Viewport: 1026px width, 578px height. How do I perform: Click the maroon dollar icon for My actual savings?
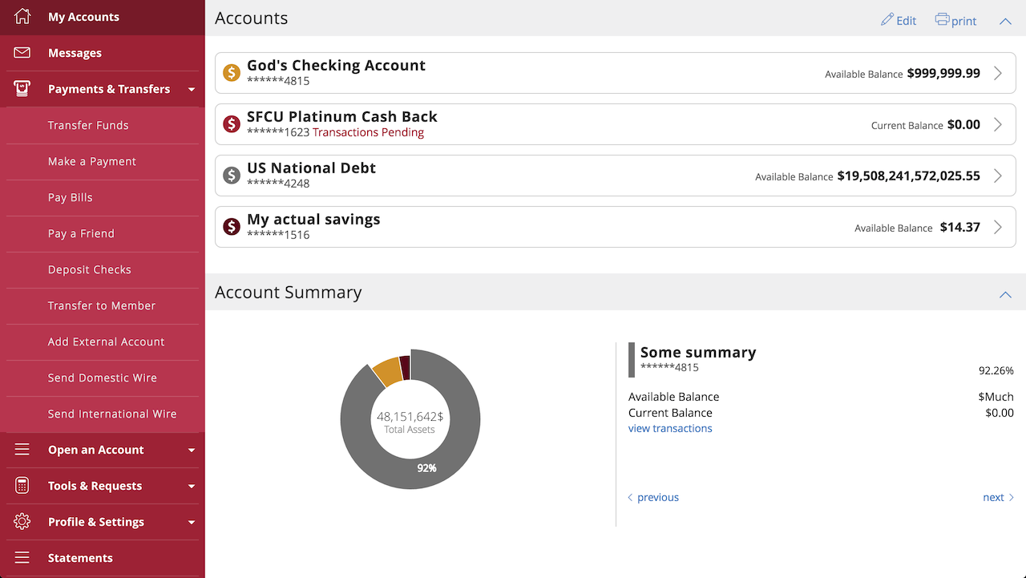tap(232, 227)
